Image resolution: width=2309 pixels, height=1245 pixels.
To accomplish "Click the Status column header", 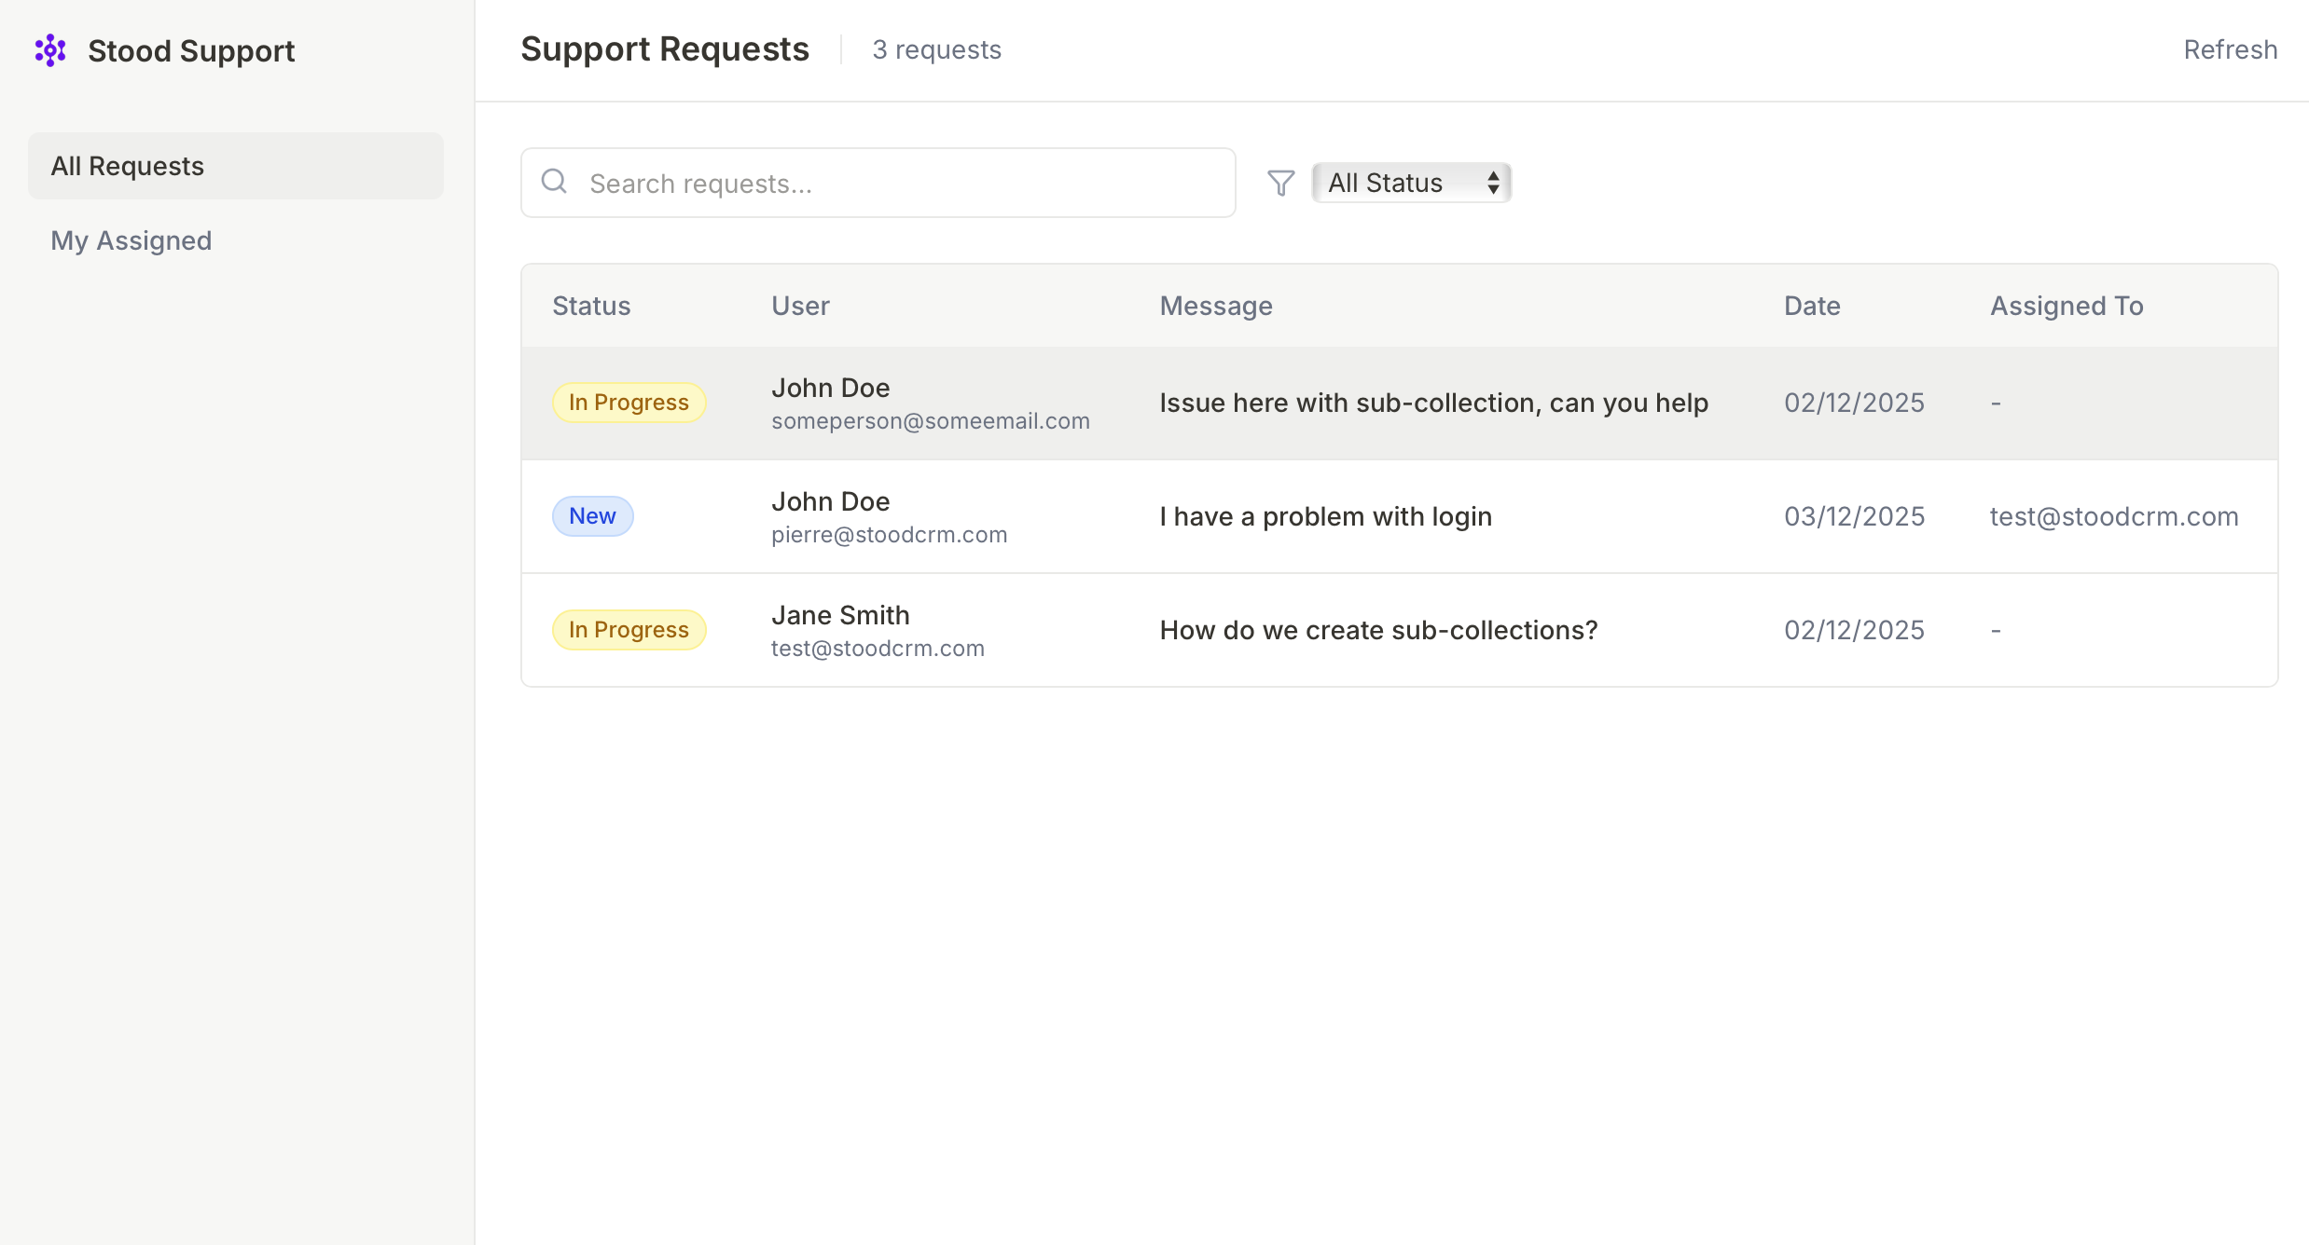I will point(591,306).
